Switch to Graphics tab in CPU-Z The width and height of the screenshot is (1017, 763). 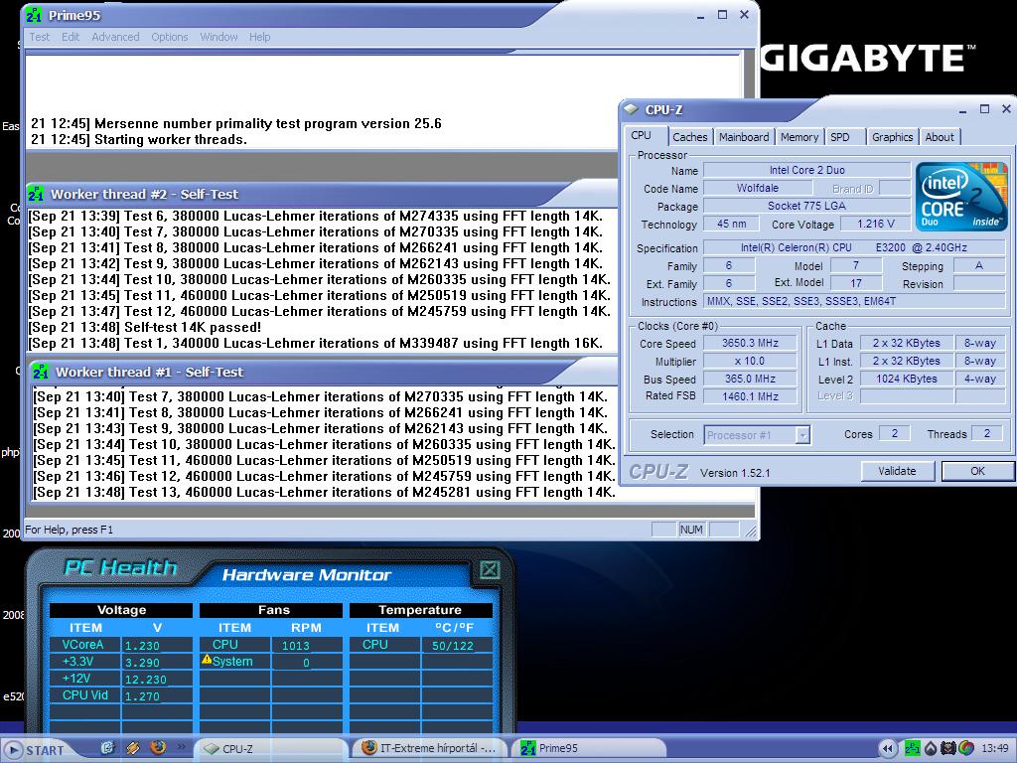[x=892, y=137]
